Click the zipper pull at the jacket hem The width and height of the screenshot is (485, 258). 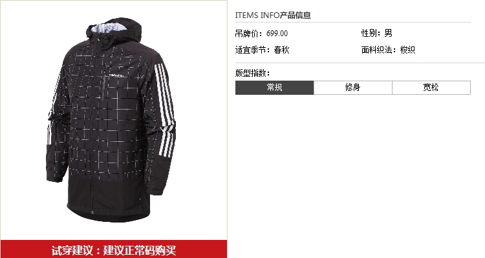tap(92, 212)
